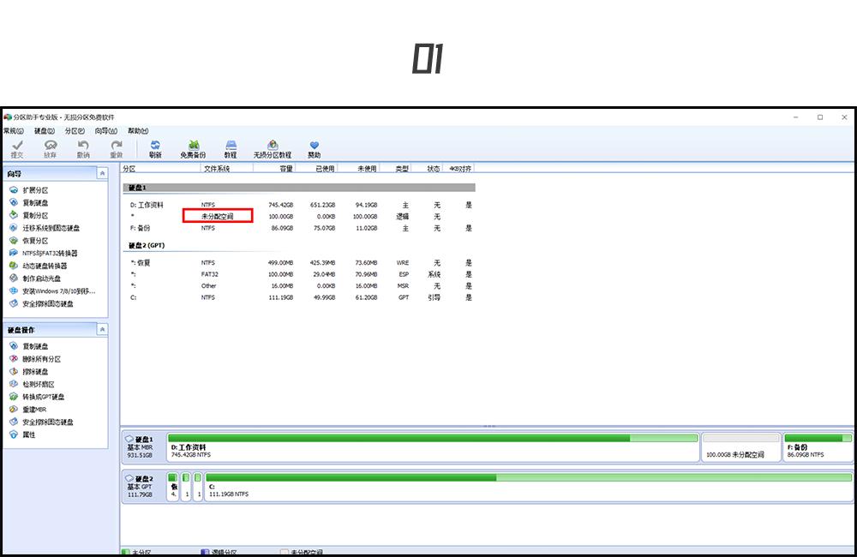Open the 动态硬盘转换器

click(x=39, y=266)
